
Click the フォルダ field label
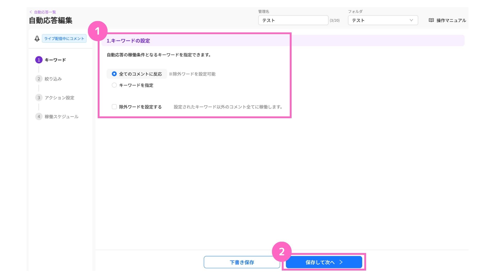[355, 11]
